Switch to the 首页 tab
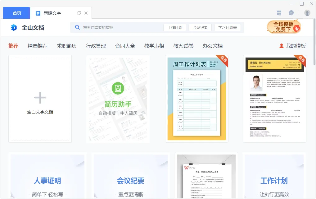316x199 pixels. [x=17, y=13]
